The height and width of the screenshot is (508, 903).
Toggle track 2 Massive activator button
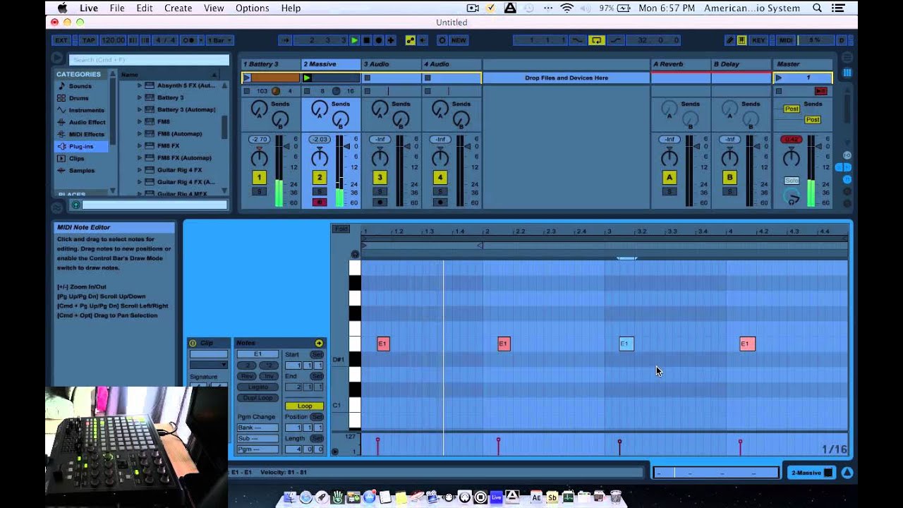coord(320,178)
